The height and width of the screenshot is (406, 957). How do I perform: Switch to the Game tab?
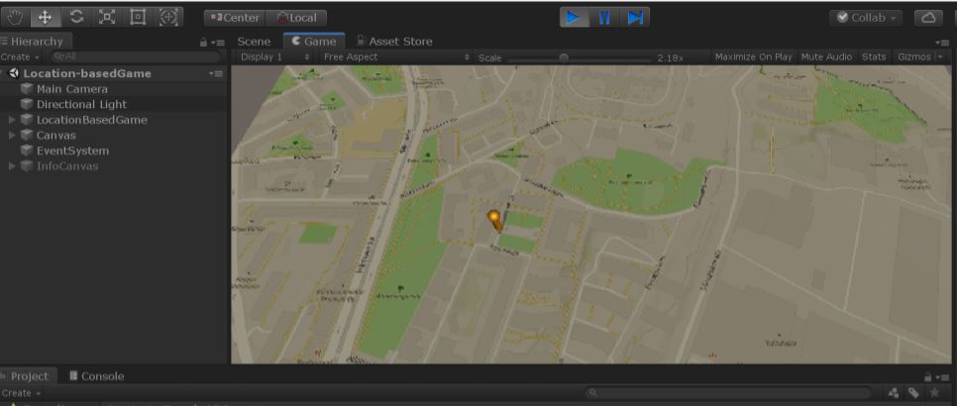pyautogui.click(x=314, y=42)
